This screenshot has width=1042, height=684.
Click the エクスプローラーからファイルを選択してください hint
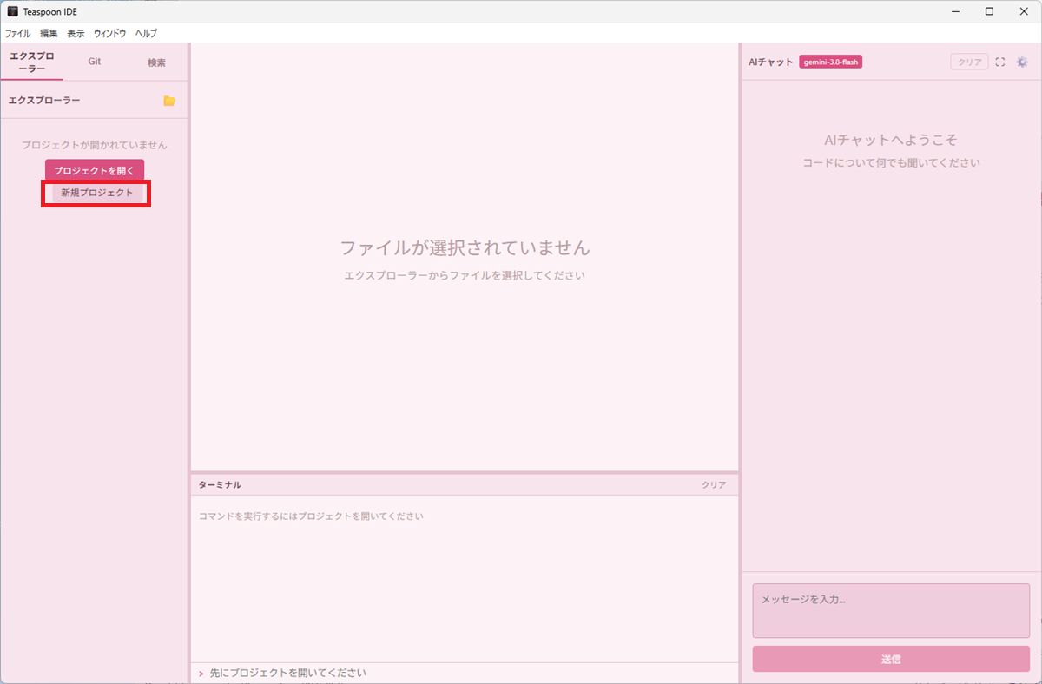465,275
